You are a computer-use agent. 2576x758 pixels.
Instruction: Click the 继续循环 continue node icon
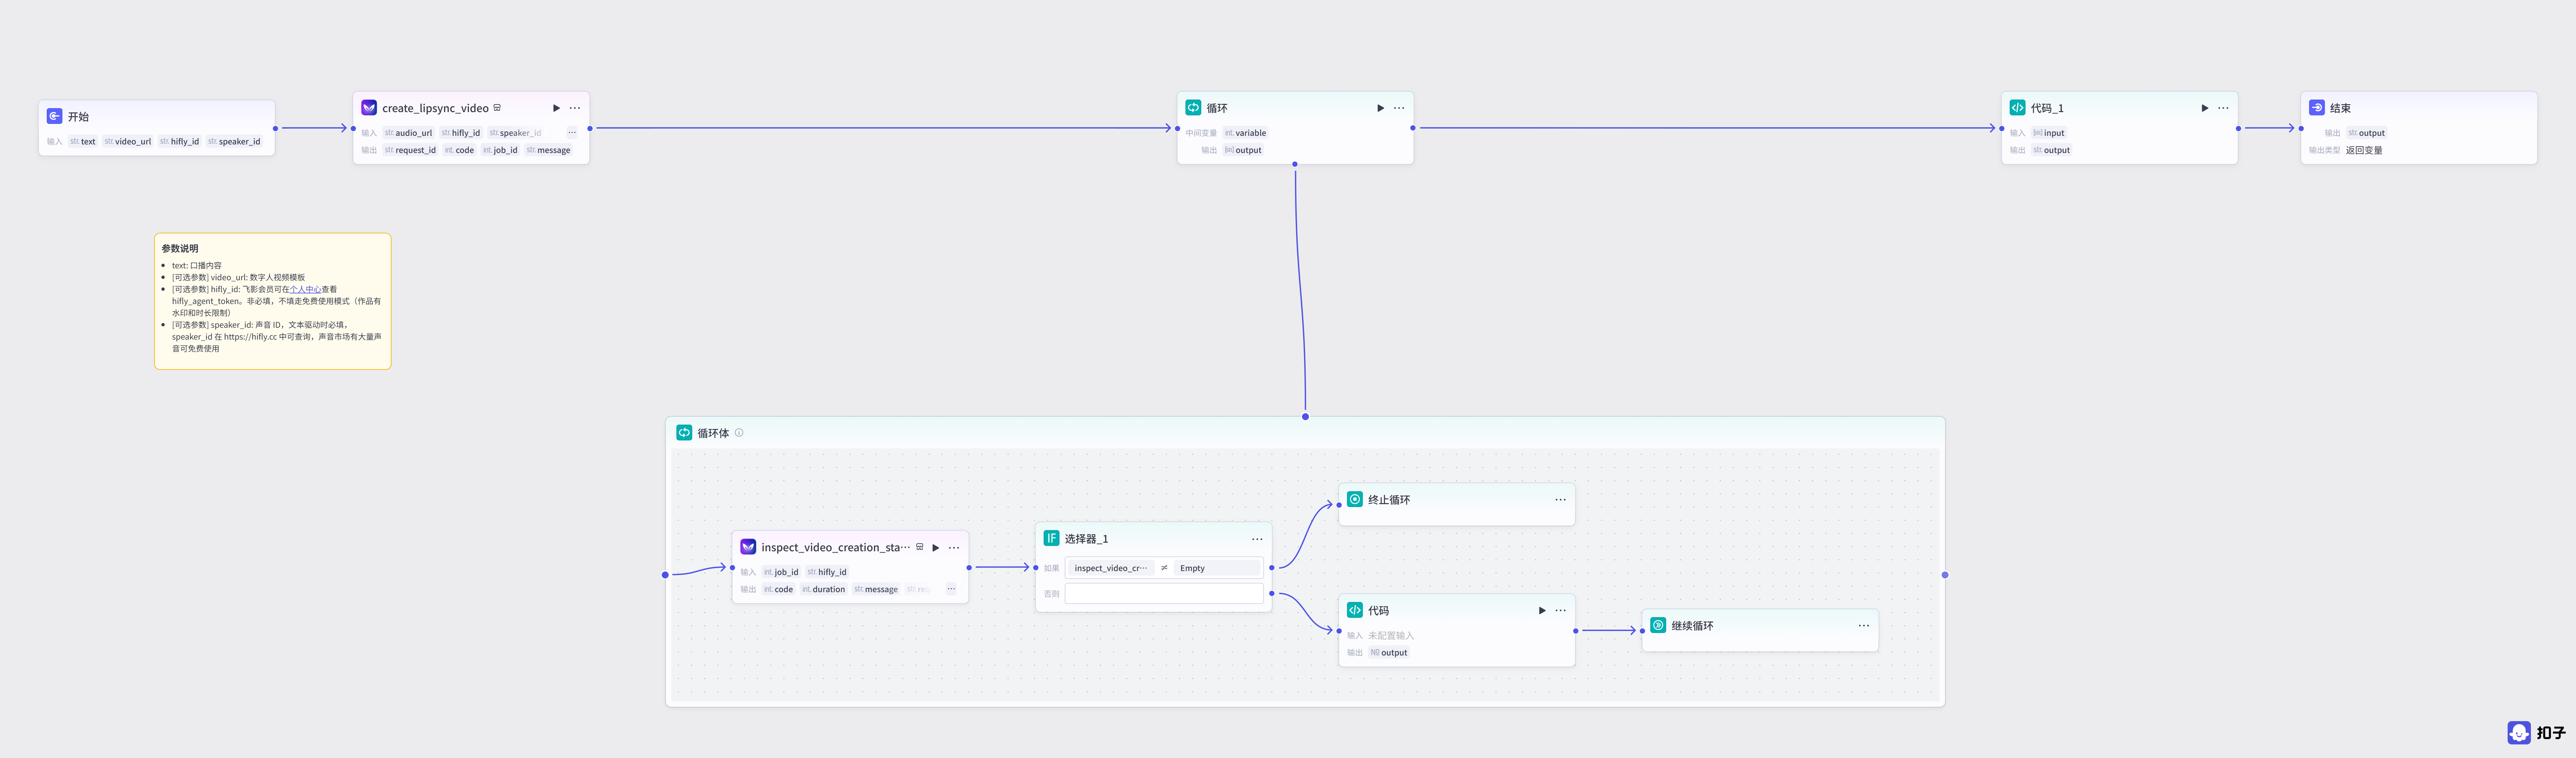point(1658,625)
